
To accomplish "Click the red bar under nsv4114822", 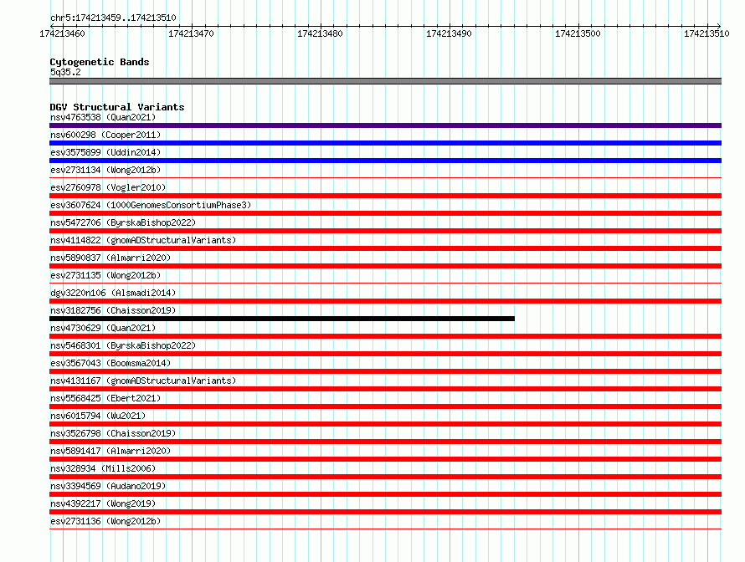I will 385,248.
